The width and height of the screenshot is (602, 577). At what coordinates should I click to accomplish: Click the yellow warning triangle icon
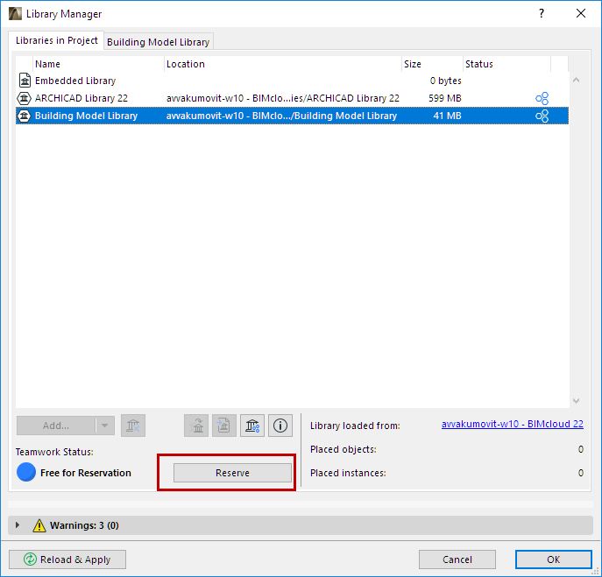pos(39,525)
